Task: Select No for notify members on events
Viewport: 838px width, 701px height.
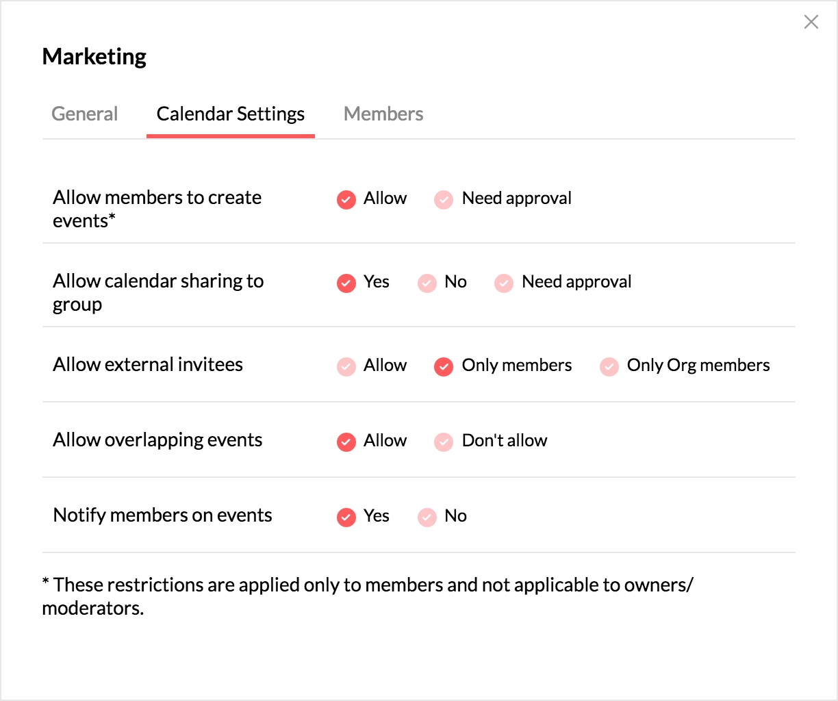Action: click(427, 518)
